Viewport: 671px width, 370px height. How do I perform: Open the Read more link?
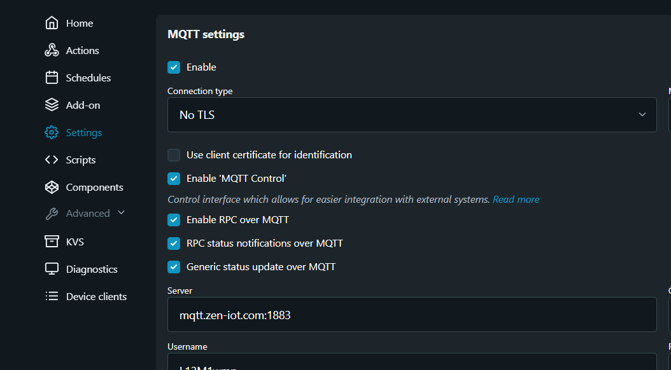point(516,199)
